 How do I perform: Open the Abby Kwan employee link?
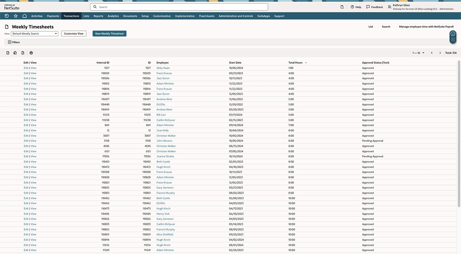click(x=163, y=68)
